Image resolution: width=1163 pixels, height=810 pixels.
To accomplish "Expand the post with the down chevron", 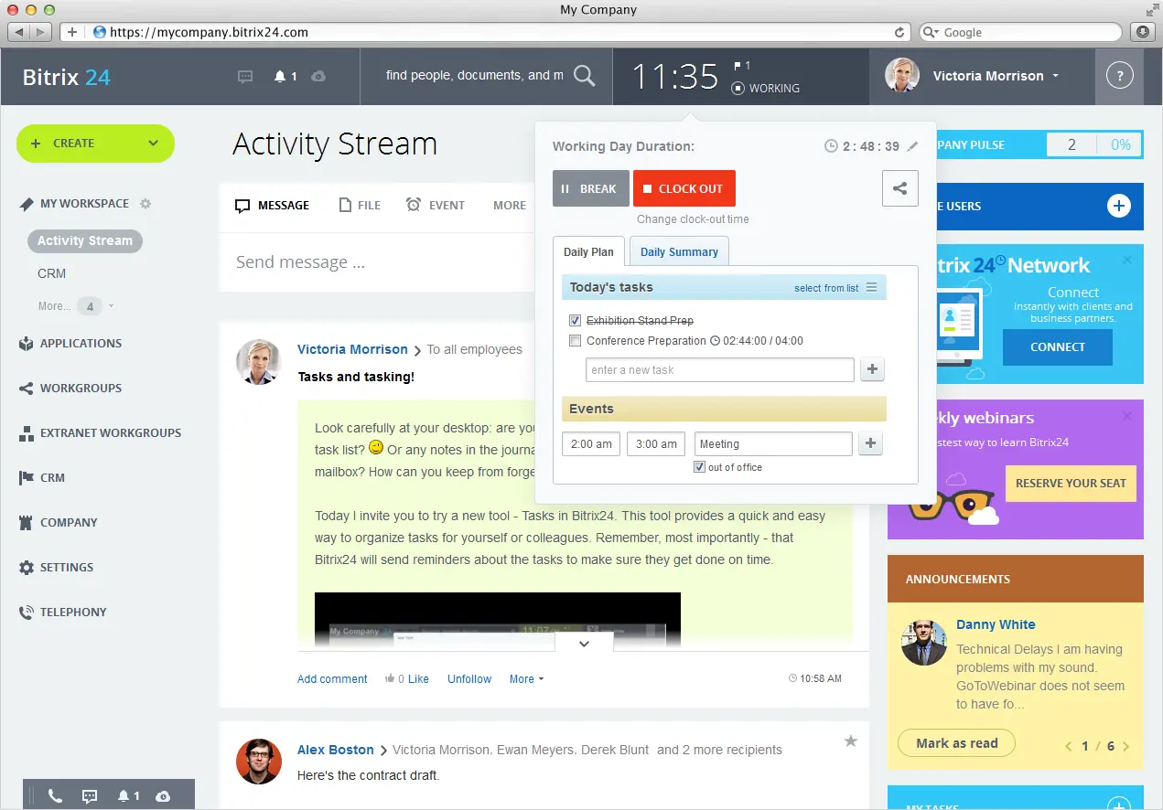I will [x=584, y=644].
